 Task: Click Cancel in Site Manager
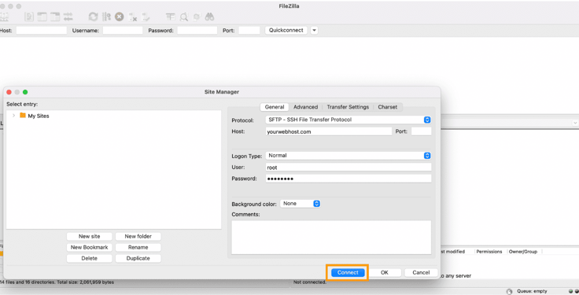(421, 272)
